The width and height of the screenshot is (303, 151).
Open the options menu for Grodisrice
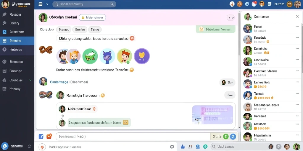click(x=297, y=60)
